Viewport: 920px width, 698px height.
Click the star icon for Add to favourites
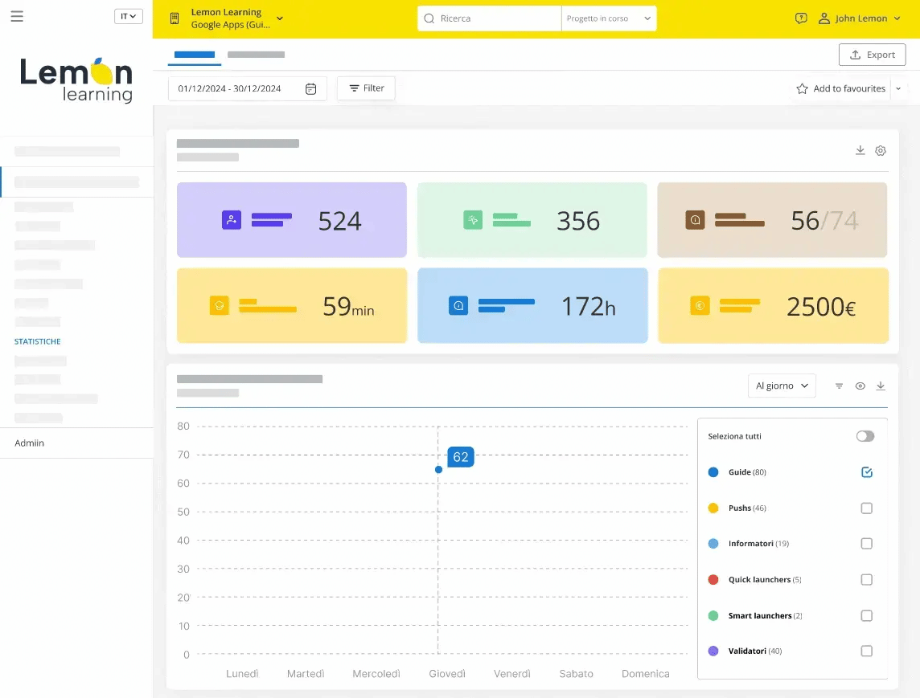pos(802,88)
